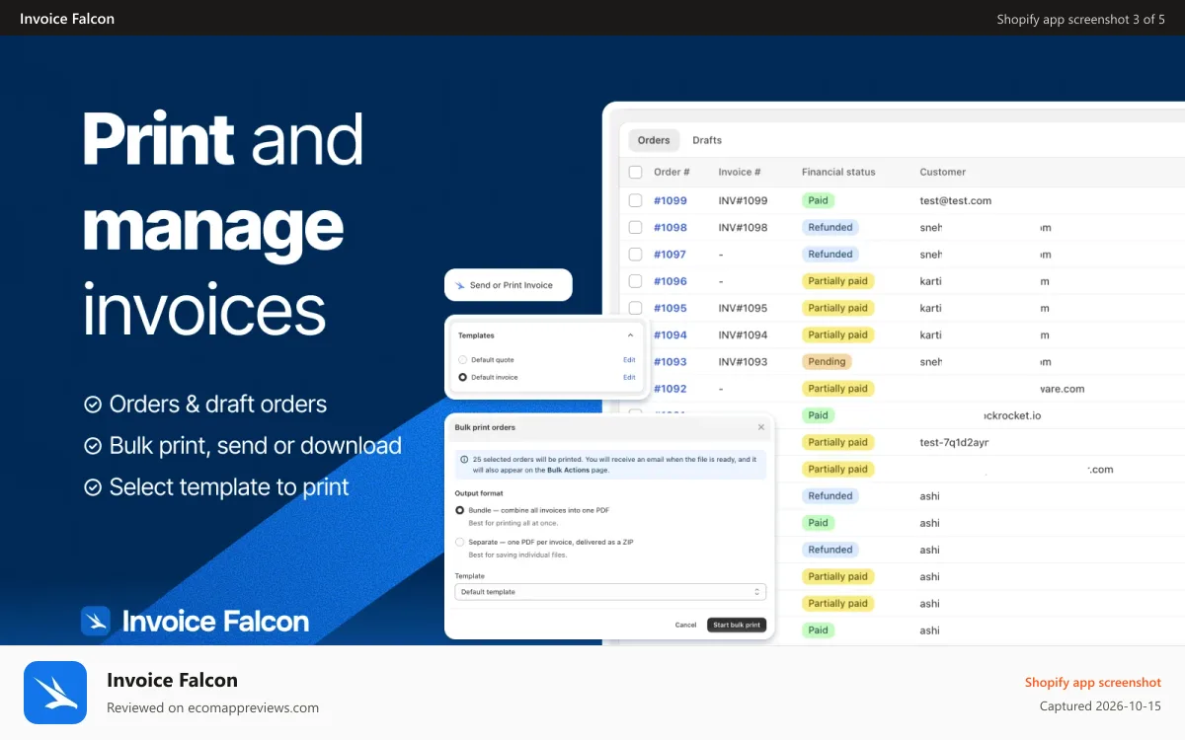Click the Invoice Falcon app icon in the bottom bar

(x=55, y=693)
